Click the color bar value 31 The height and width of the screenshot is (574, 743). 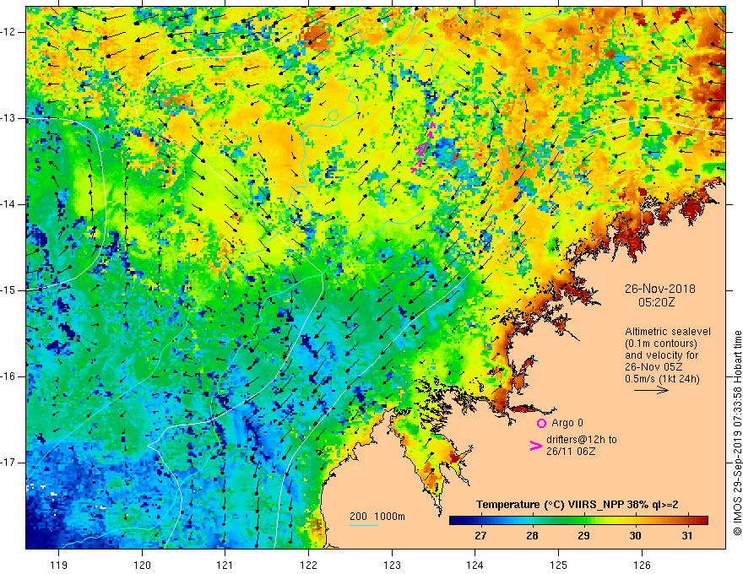click(687, 536)
